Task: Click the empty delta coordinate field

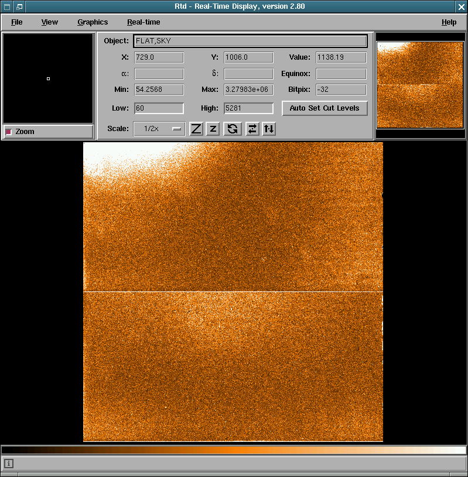Action: (x=248, y=74)
